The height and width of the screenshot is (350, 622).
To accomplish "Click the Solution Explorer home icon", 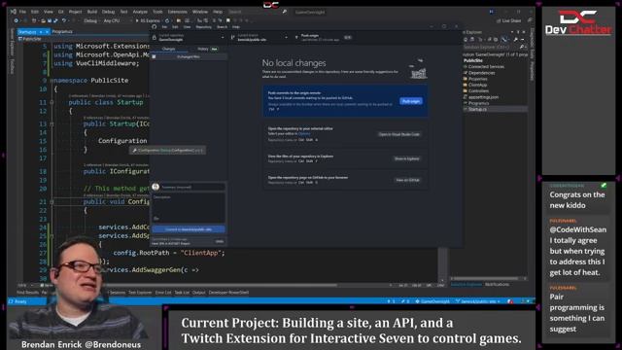I will click(x=466, y=40).
